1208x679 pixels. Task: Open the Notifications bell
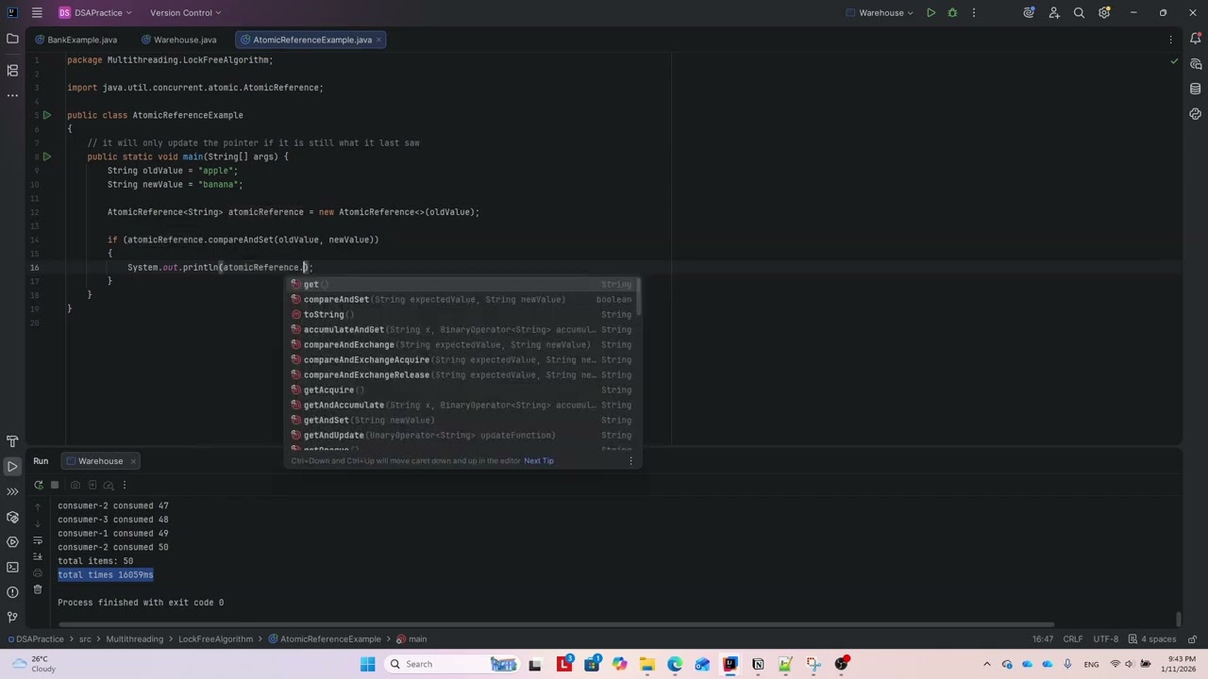[1196, 40]
